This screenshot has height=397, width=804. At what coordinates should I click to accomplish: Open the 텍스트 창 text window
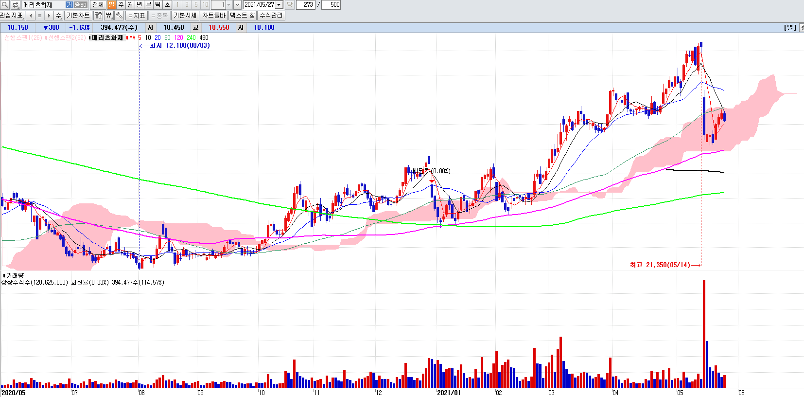tap(242, 16)
